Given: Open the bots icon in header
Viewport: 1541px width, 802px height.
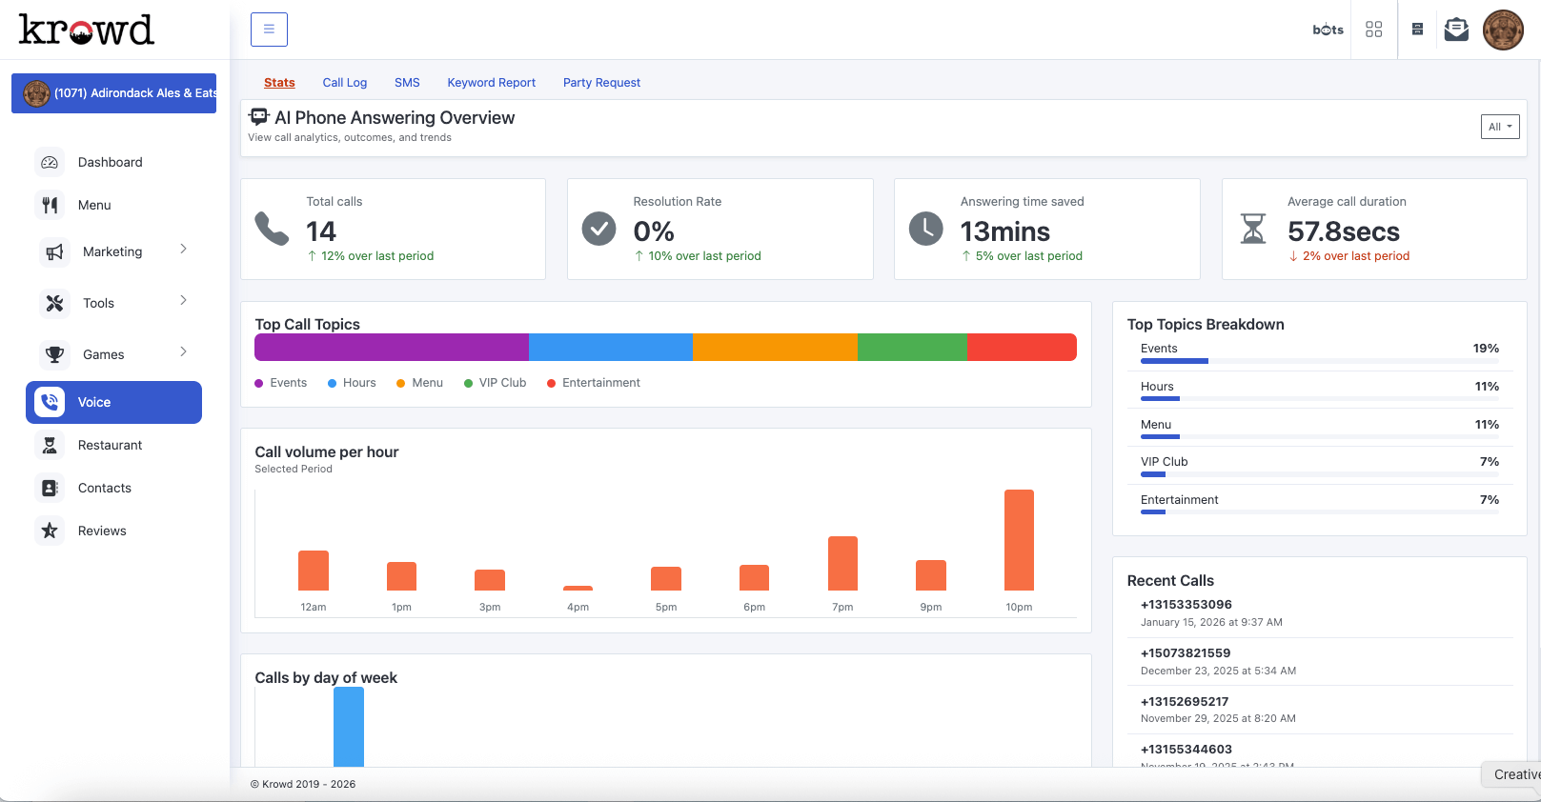Looking at the screenshot, I should [x=1328, y=30].
